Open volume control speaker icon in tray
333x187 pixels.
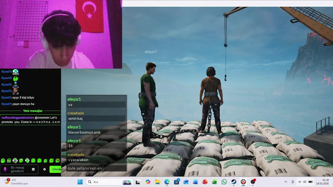click(x=305, y=182)
